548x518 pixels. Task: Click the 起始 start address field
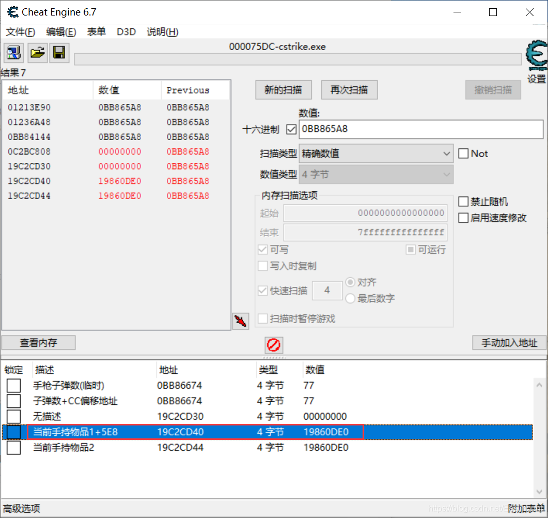(365, 213)
